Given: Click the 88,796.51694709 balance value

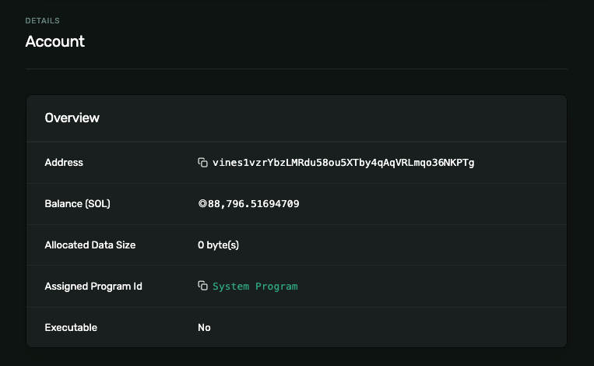Looking at the screenshot, I should (x=253, y=204).
